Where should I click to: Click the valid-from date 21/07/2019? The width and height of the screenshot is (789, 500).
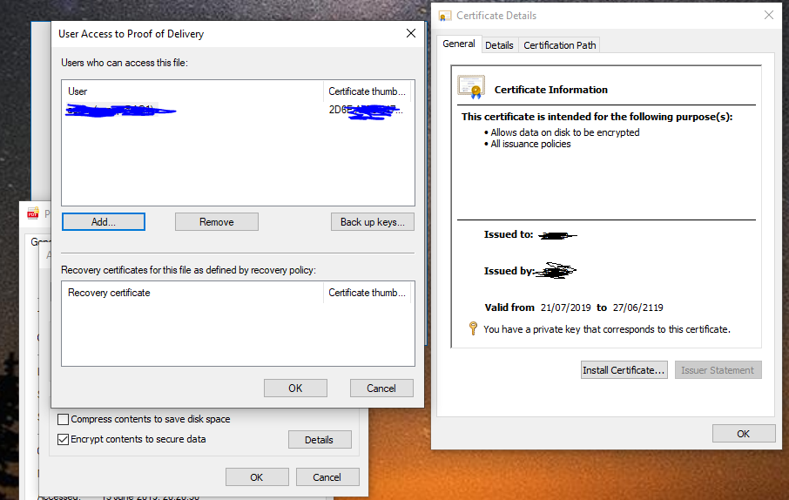(565, 307)
